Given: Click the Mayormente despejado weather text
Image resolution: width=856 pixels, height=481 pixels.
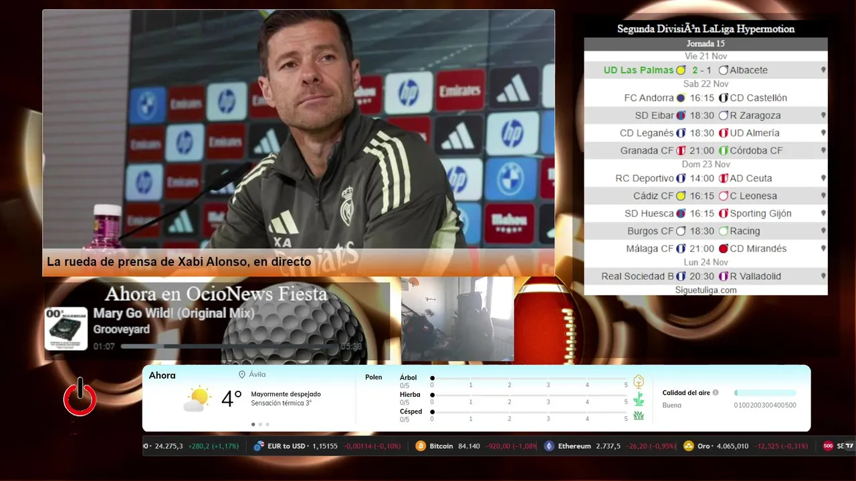Looking at the screenshot, I should pyautogui.click(x=286, y=394).
